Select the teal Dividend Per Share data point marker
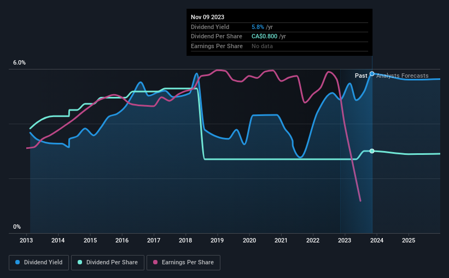The width and height of the screenshot is (449, 278). [372, 151]
